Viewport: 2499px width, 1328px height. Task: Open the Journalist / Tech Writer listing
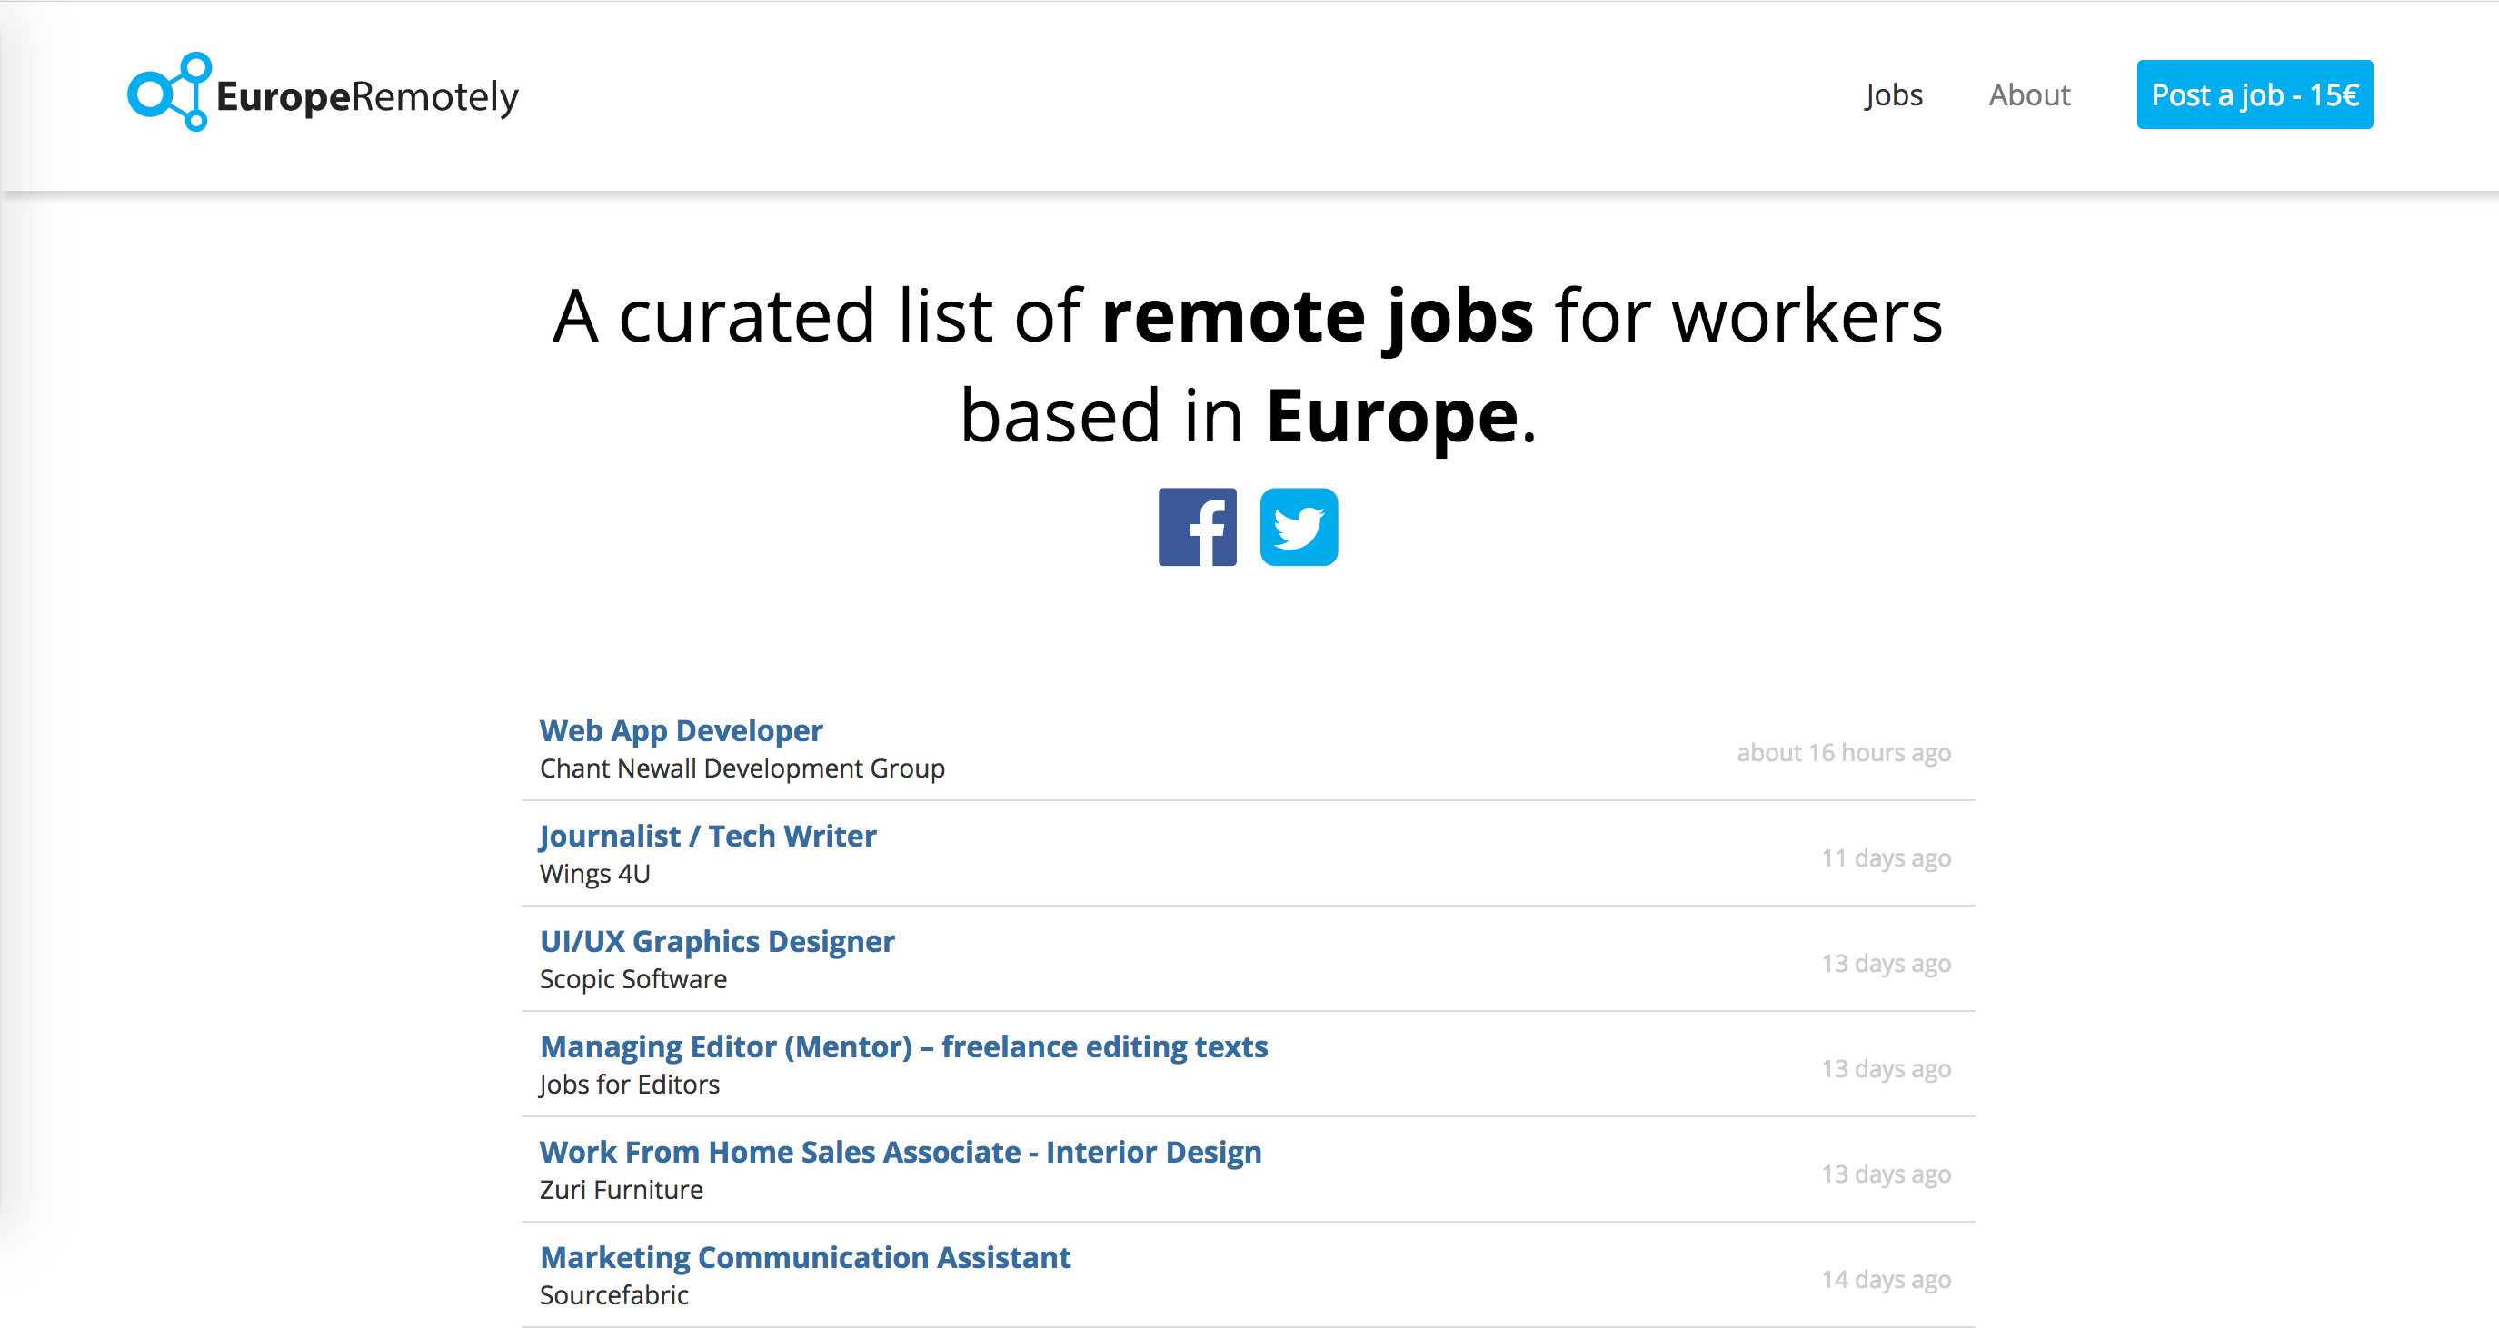coord(707,835)
